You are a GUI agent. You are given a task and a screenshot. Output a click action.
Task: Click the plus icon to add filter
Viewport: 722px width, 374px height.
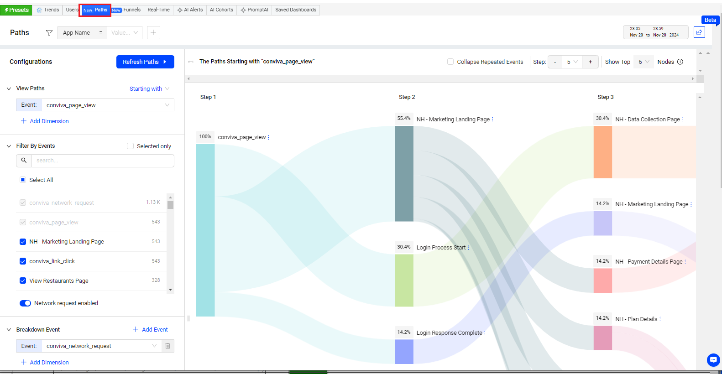(x=153, y=32)
